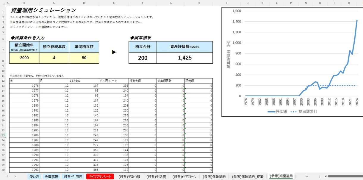
Task: Add a new sheet with the plus button
Action: (307, 176)
